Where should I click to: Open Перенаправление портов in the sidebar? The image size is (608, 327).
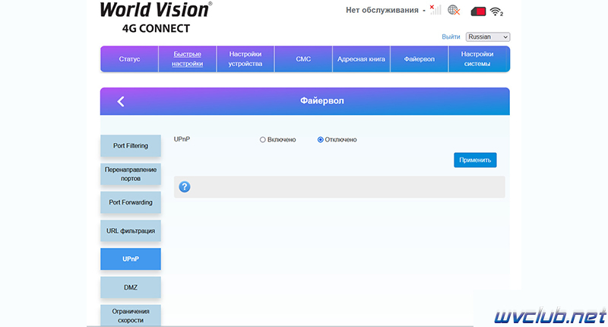[x=131, y=174]
